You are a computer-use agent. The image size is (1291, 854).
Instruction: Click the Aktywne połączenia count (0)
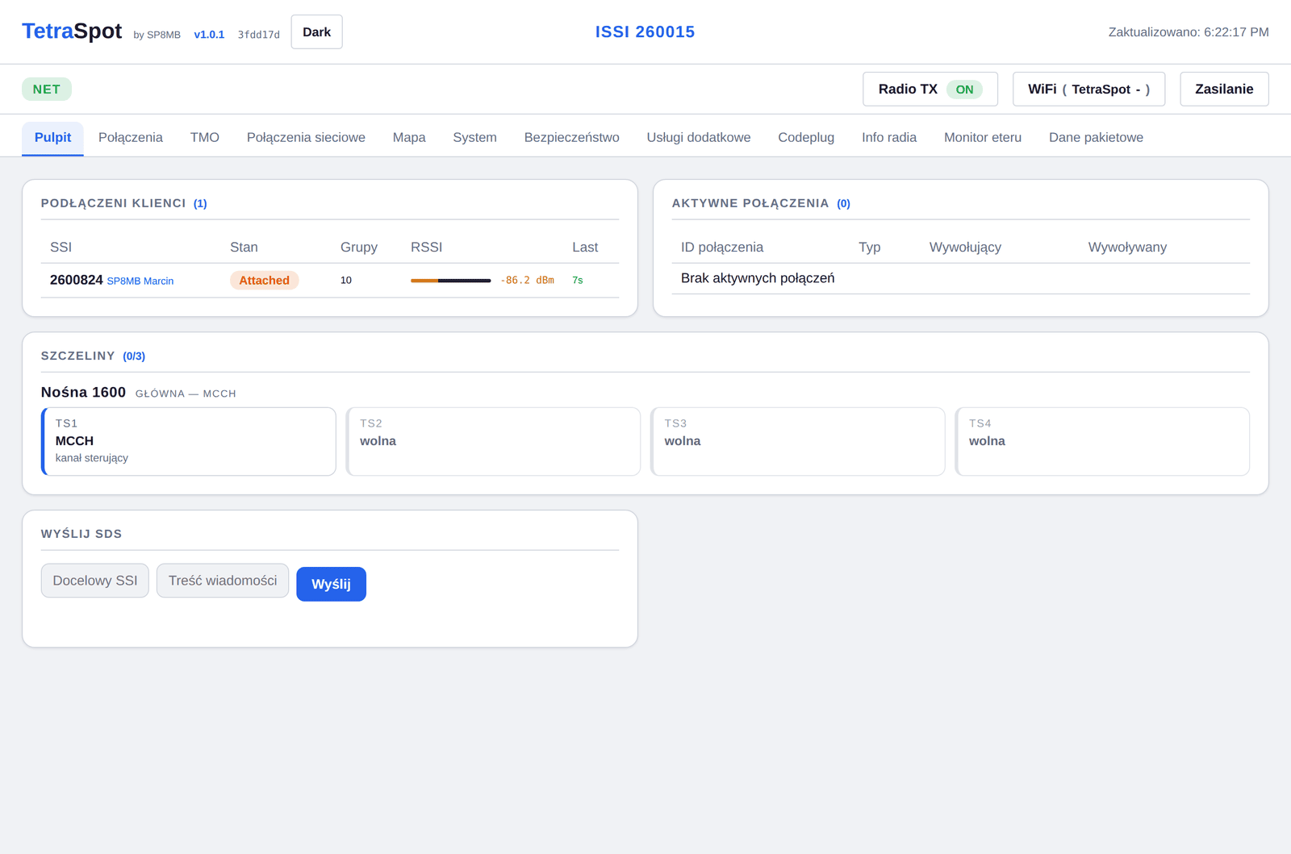coord(843,203)
